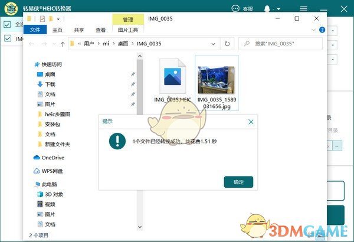Go up one folder level arrow
Image resolution: width=354 pixels, height=242 pixels.
tap(63, 44)
